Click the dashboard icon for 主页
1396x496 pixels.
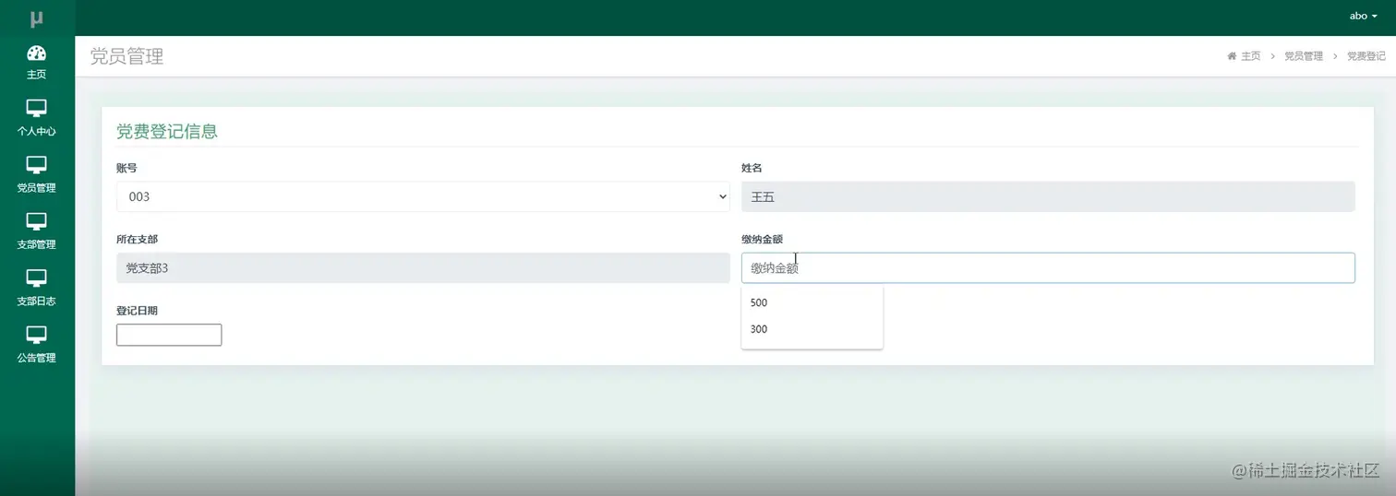[x=36, y=53]
